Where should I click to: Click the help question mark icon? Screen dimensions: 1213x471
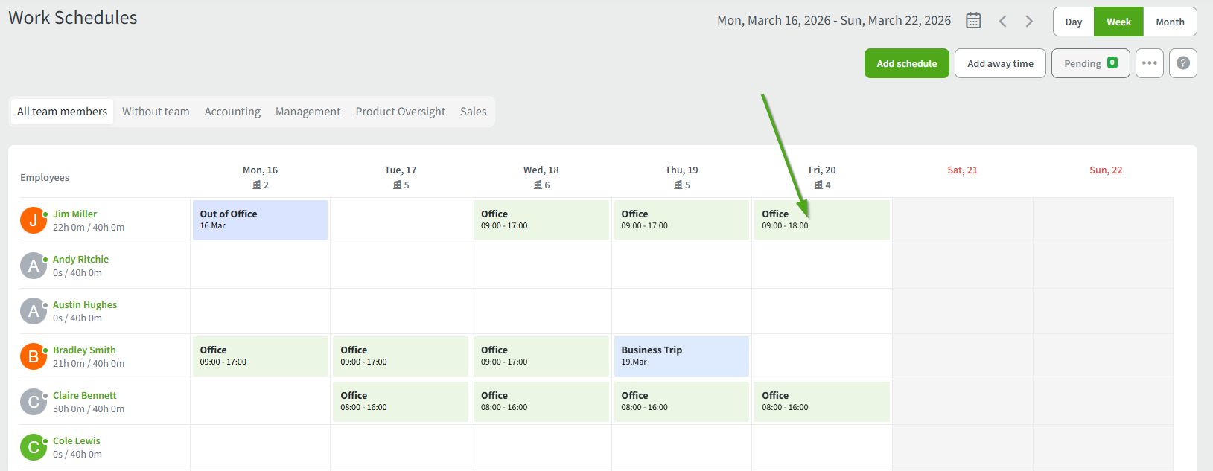pyautogui.click(x=1182, y=63)
